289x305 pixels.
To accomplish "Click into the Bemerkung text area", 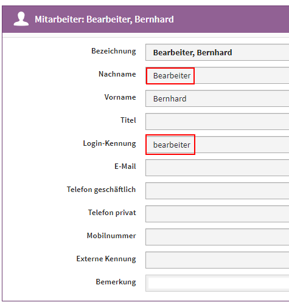I will tap(217, 283).
